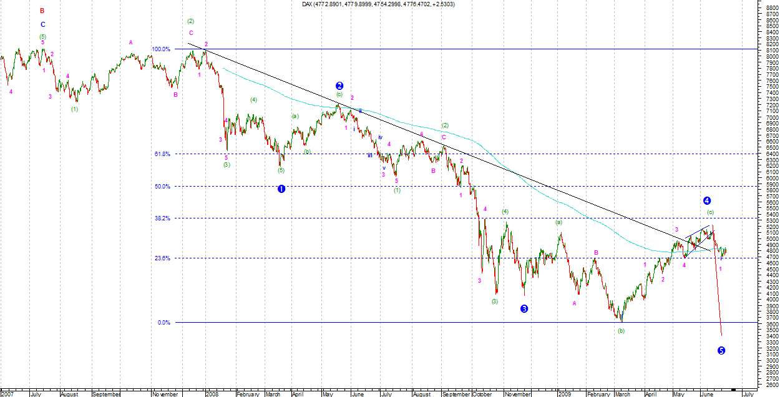Select the 2007 label on the time axis
The image size is (780, 397).
8,394
